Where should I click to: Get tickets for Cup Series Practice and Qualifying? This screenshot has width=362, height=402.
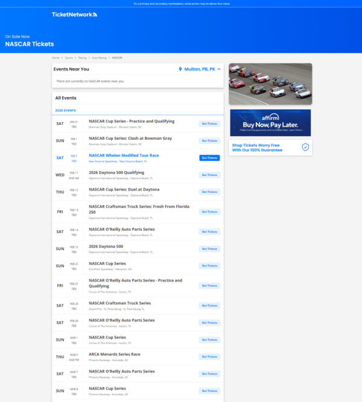pyautogui.click(x=209, y=124)
